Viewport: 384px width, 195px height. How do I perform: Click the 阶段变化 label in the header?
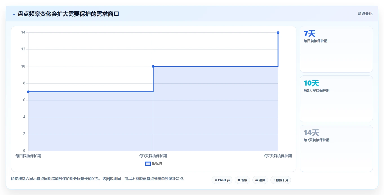(365, 14)
